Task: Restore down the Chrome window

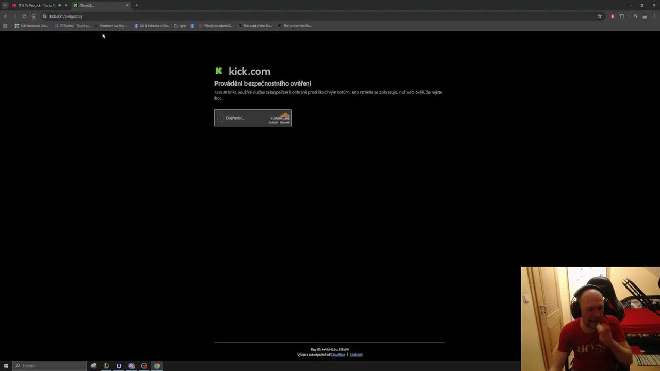Action: click(x=642, y=5)
